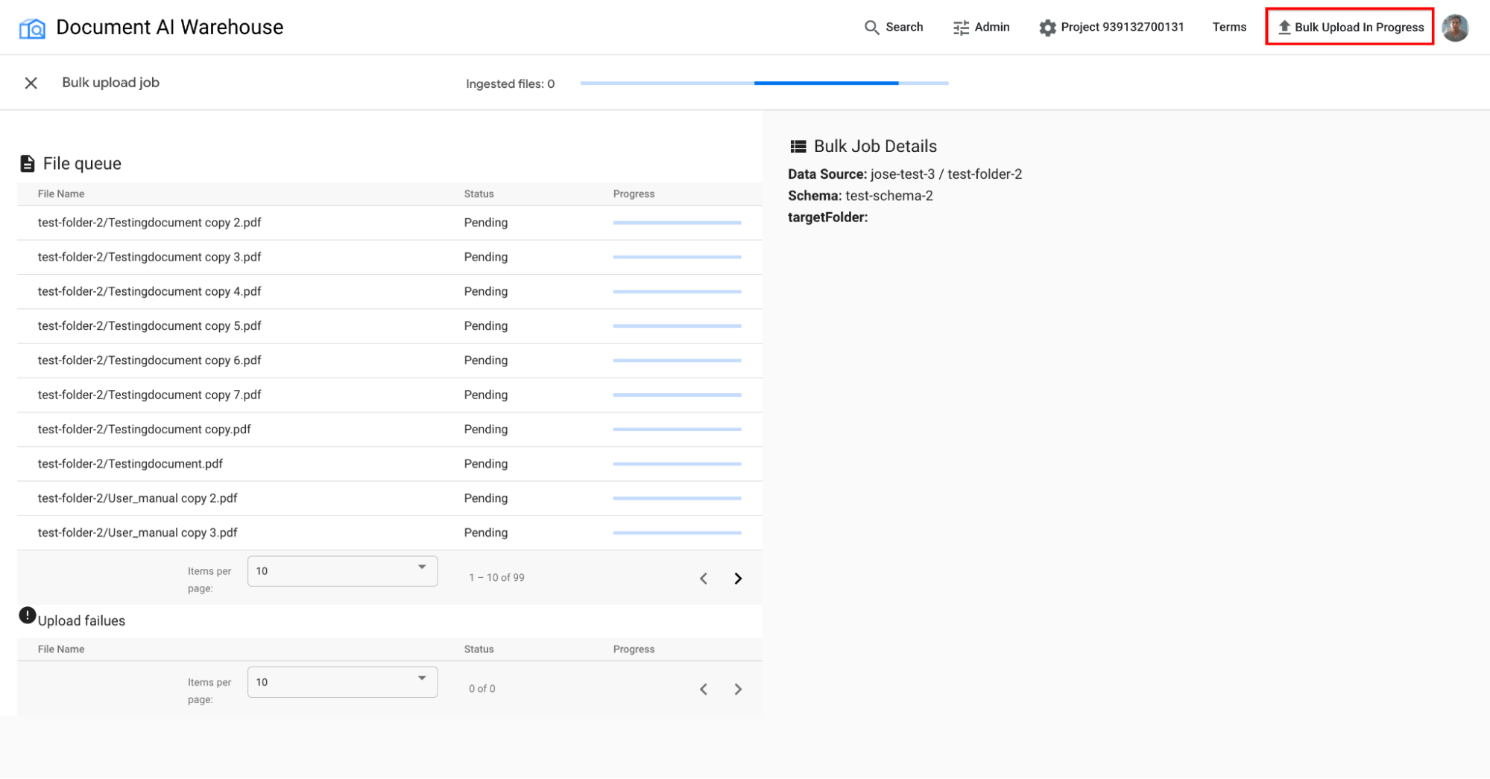Click File Name header in Upload failures
Viewport: 1490px width, 779px height.
(x=61, y=649)
